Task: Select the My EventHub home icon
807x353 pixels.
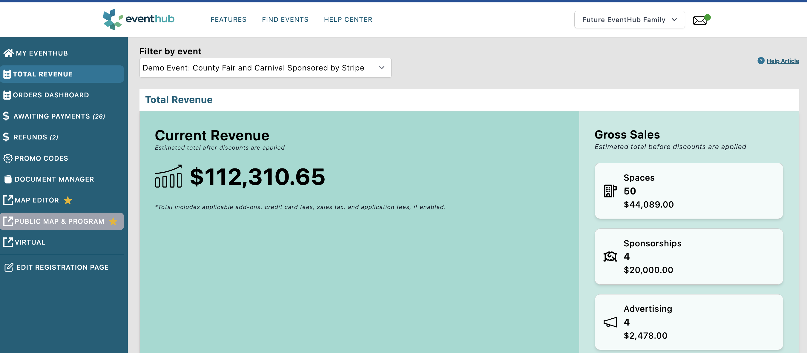Action: coord(8,53)
